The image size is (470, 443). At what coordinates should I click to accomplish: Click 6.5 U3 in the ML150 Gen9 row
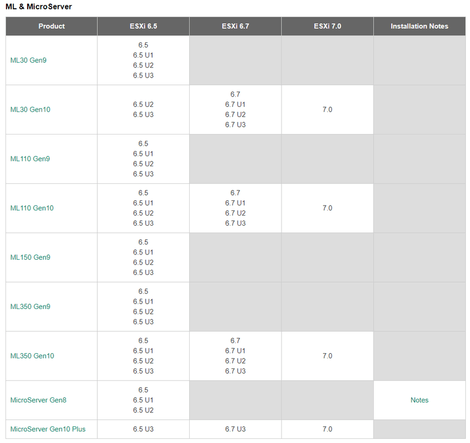coord(143,273)
